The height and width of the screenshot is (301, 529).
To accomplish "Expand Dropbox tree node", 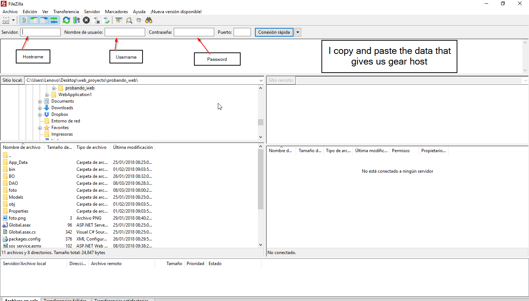I will (40, 115).
